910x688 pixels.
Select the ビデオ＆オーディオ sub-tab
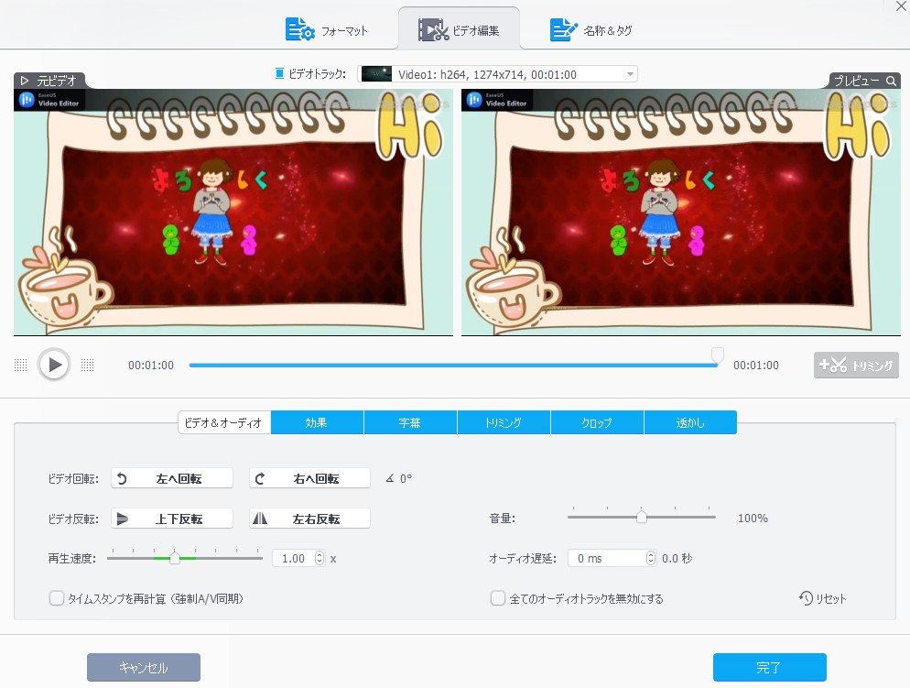coord(223,422)
